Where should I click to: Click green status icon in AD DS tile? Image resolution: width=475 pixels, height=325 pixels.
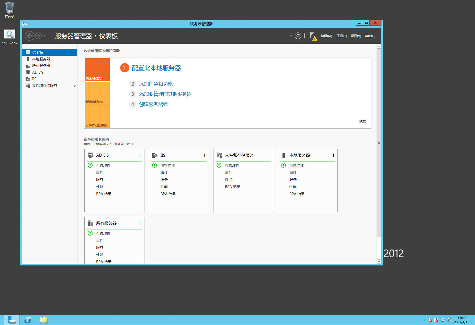[x=90, y=165]
